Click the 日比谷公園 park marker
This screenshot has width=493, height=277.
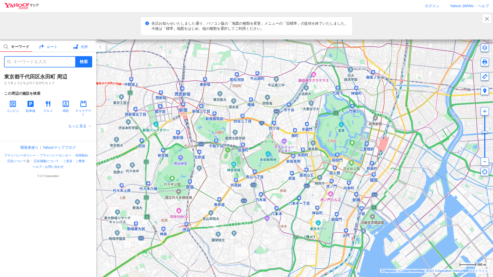(x=351, y=163)
